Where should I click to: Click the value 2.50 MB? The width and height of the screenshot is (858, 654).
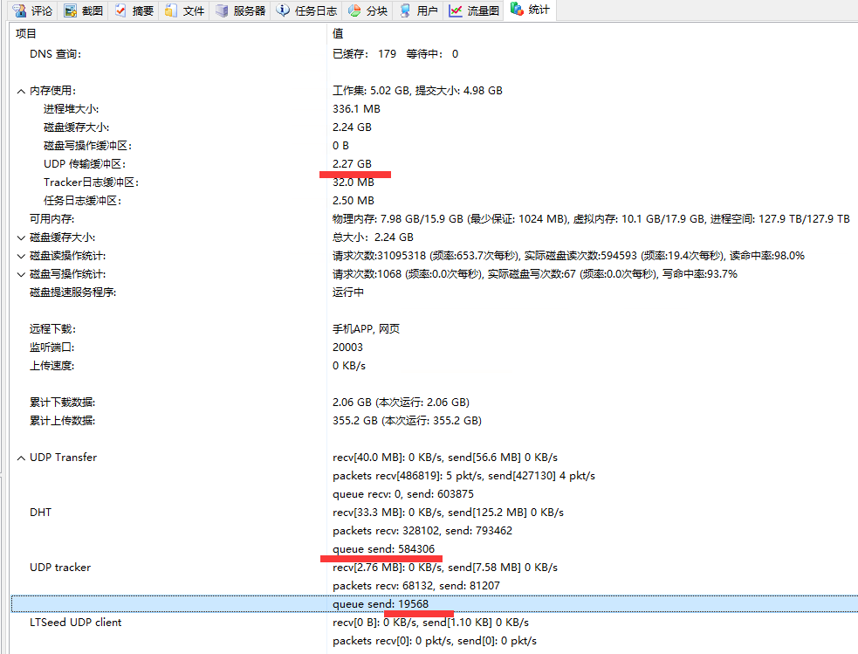(353, 200)
